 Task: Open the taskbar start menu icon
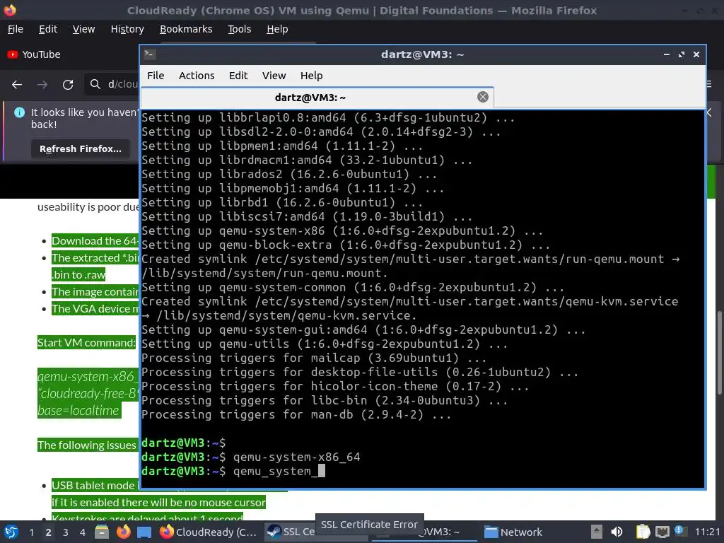click(11, 532)
